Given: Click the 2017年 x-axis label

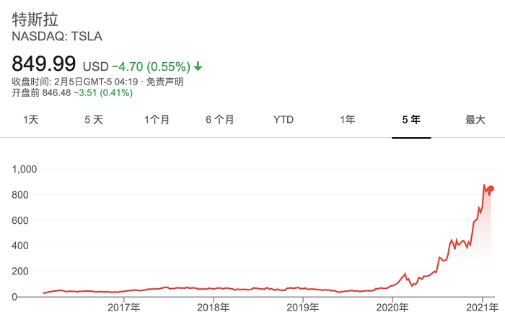Looking at the screenshot, I should coord(123,308).
